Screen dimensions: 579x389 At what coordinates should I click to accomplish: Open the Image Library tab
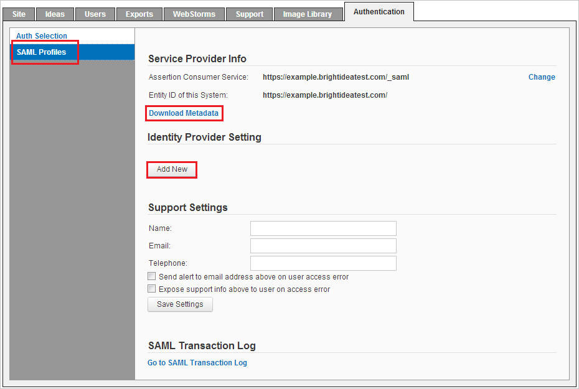[x=308, y=14]
